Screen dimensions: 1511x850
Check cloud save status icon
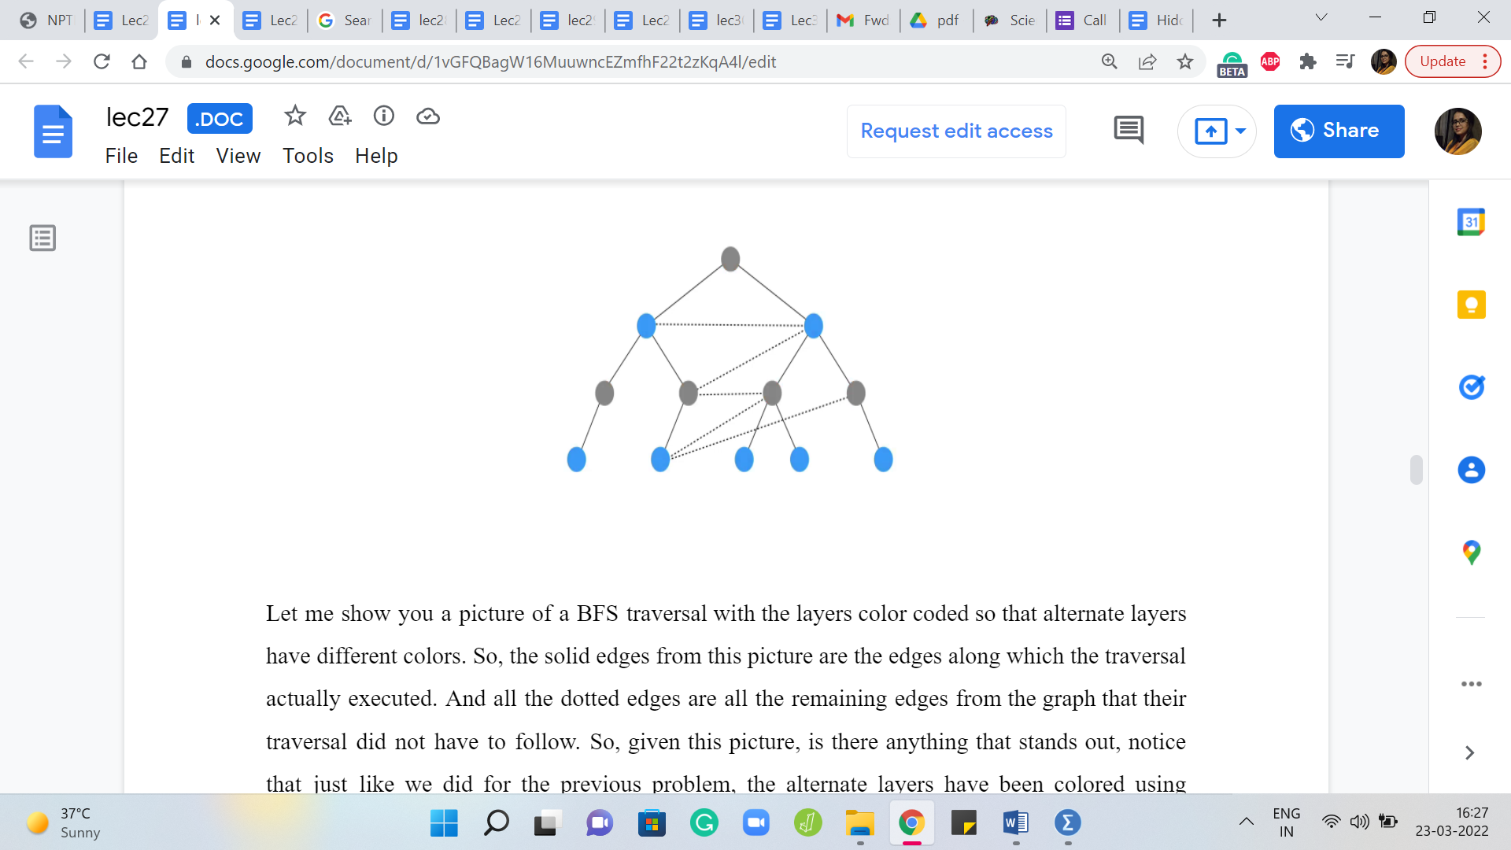point(427,116)
